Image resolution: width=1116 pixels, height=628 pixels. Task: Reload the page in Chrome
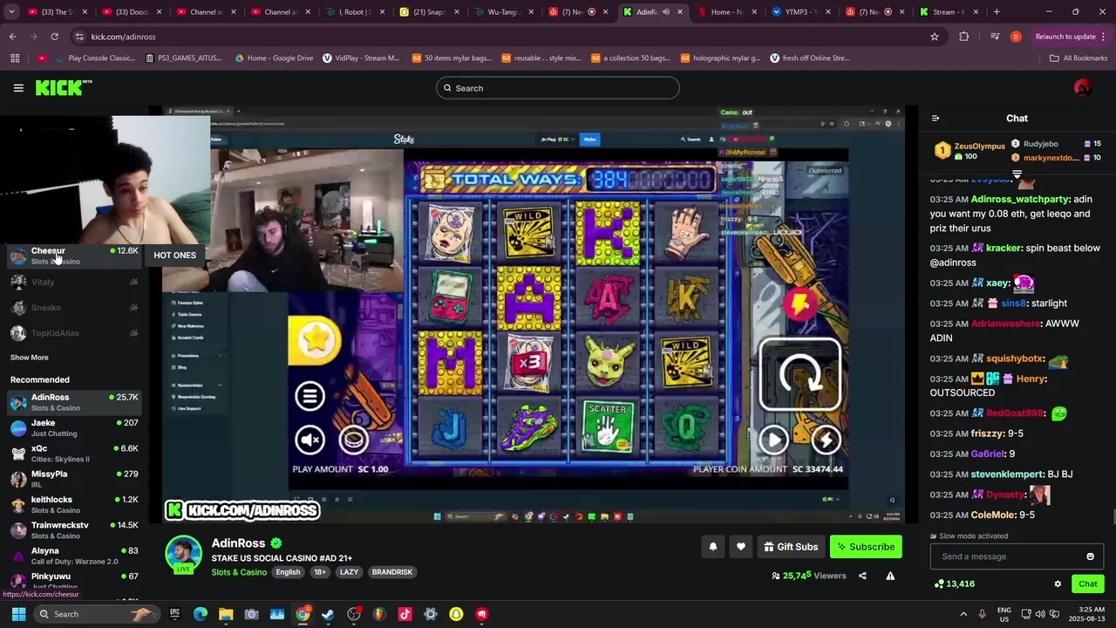54,37
